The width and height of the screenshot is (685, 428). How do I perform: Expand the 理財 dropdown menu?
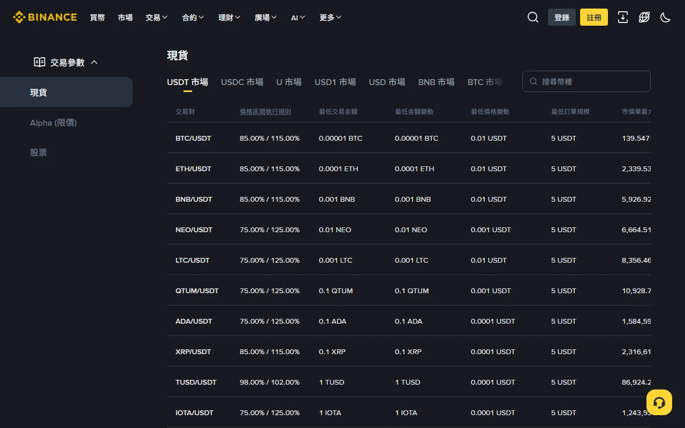click(230, 17)
